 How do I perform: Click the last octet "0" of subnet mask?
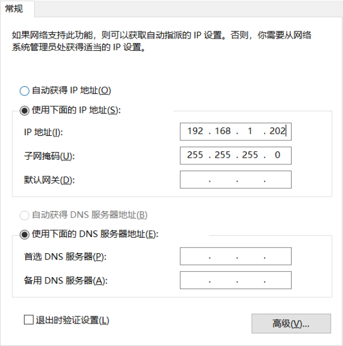277,155
